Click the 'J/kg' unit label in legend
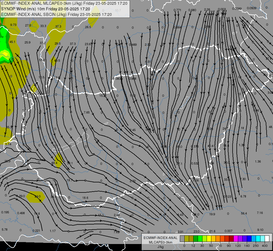 161,247
